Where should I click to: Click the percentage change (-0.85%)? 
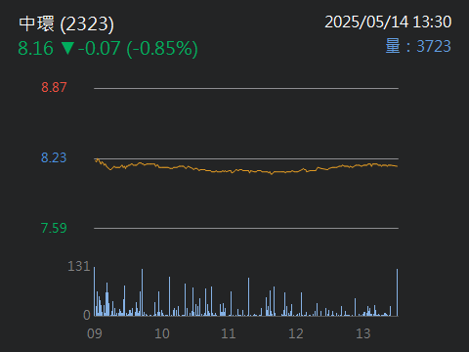point(162,49)
